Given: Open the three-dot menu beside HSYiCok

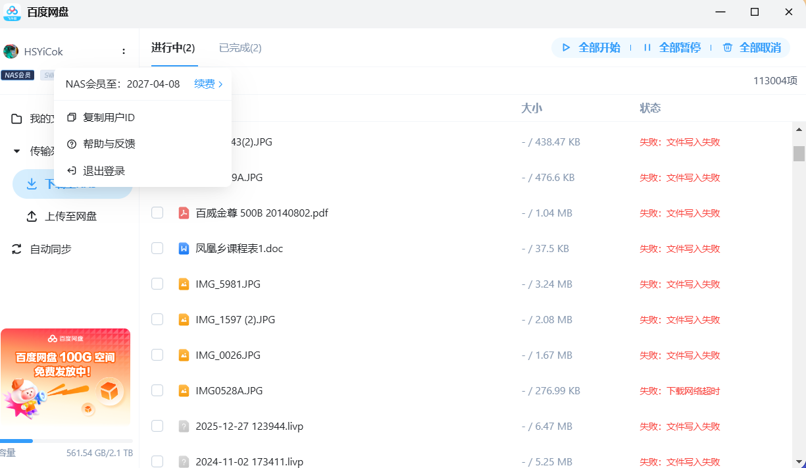Looking at the screenshot, I should 124,51.
